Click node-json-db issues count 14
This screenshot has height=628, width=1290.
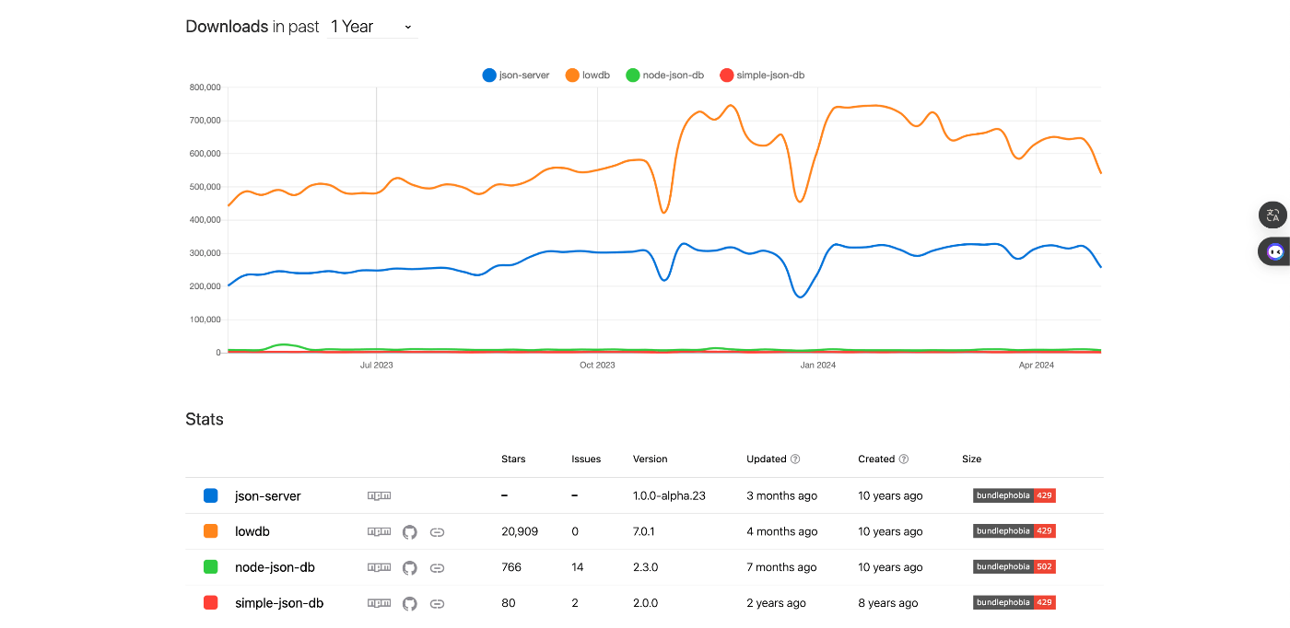[x=578, y=567]
